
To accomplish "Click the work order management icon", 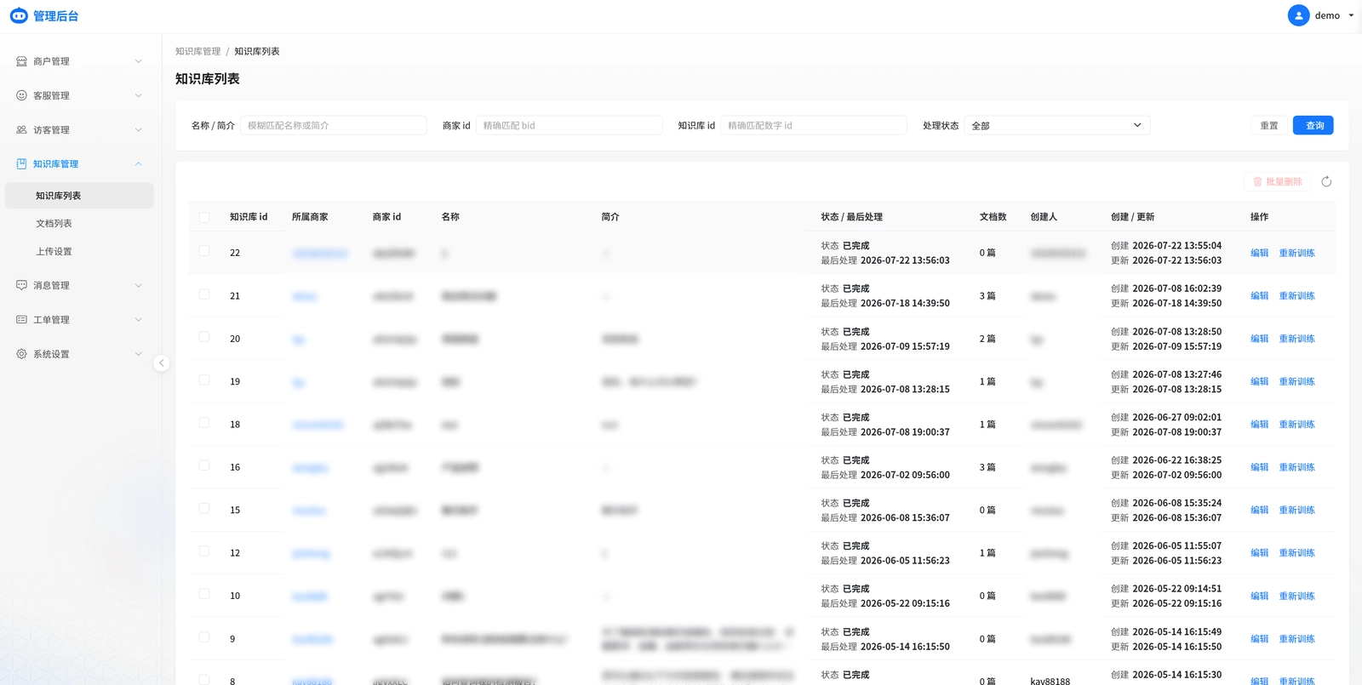I will (x=21, y=320).
